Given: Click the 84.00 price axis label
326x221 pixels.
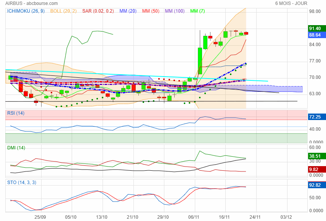Looking at the screenshot, I should tap(315, 45).
